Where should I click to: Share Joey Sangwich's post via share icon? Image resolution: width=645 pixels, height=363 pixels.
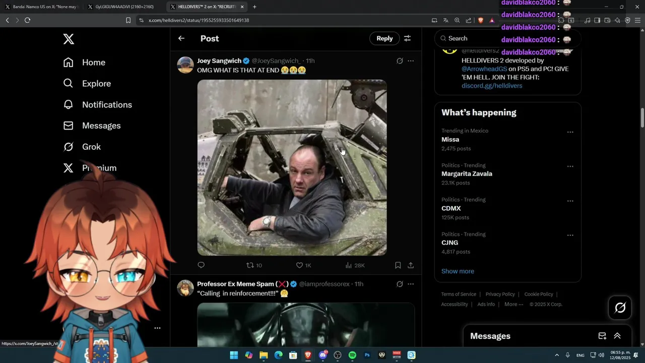pyautogui.click(x=411, y=265)
